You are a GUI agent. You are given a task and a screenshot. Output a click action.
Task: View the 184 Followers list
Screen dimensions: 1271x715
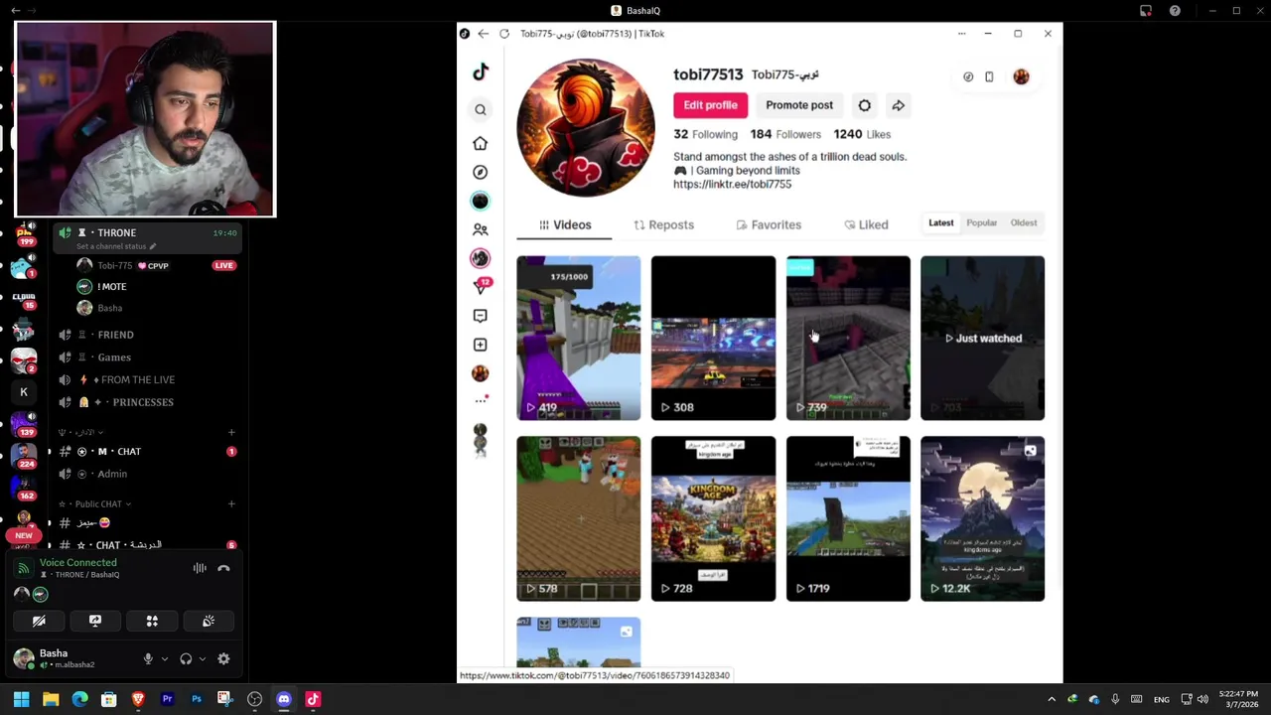(785, 134)
